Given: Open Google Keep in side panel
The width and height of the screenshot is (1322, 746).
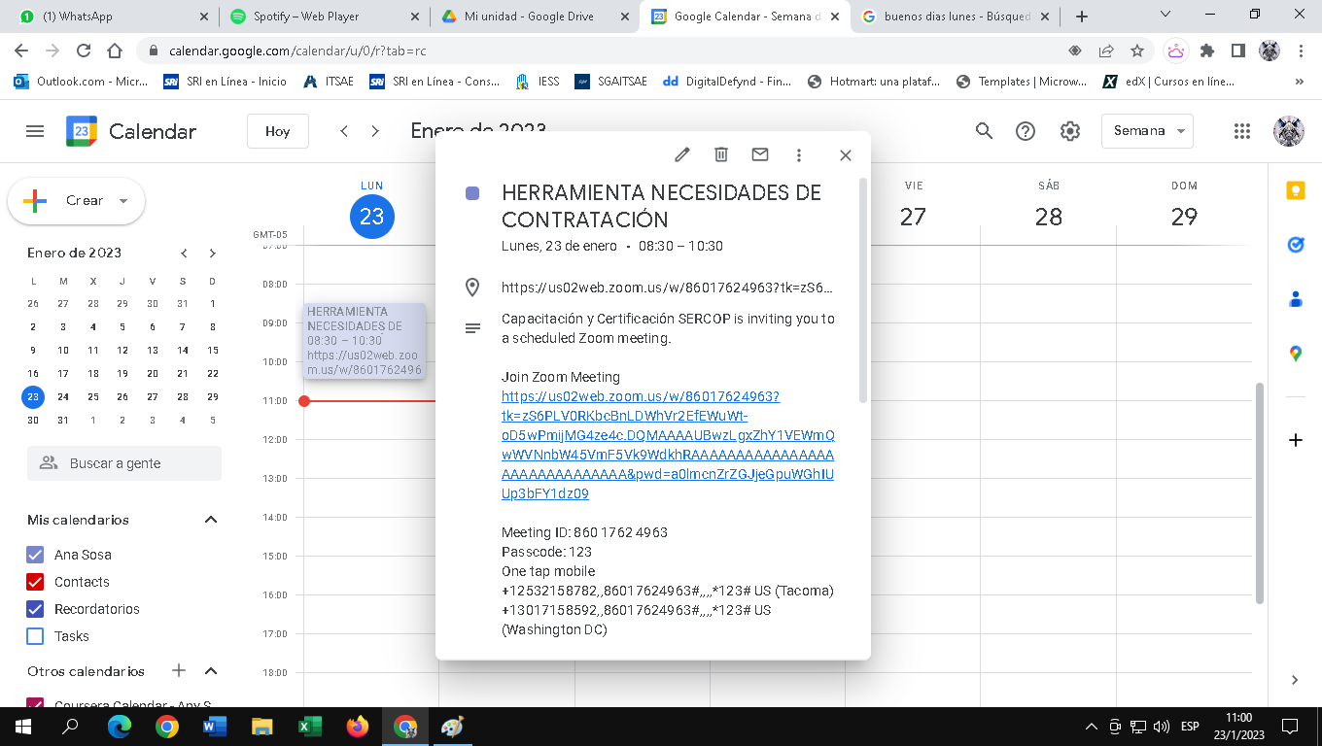Looking at the screenshot, I should (1295, 191).
